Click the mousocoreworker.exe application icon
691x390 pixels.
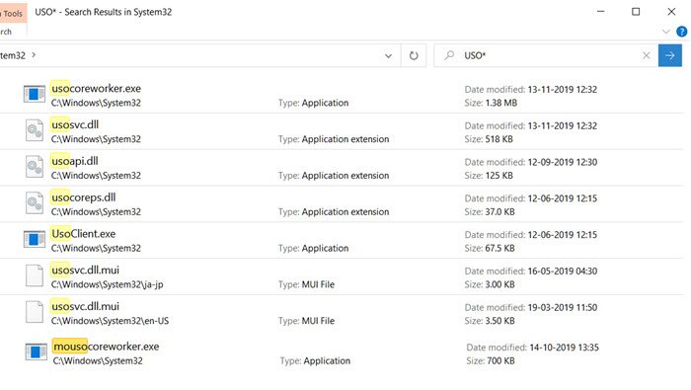37,351
